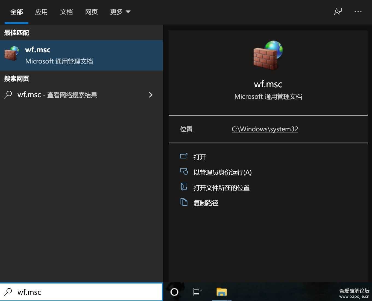Click the magnifying glass in search box

[x=8, y=292]
